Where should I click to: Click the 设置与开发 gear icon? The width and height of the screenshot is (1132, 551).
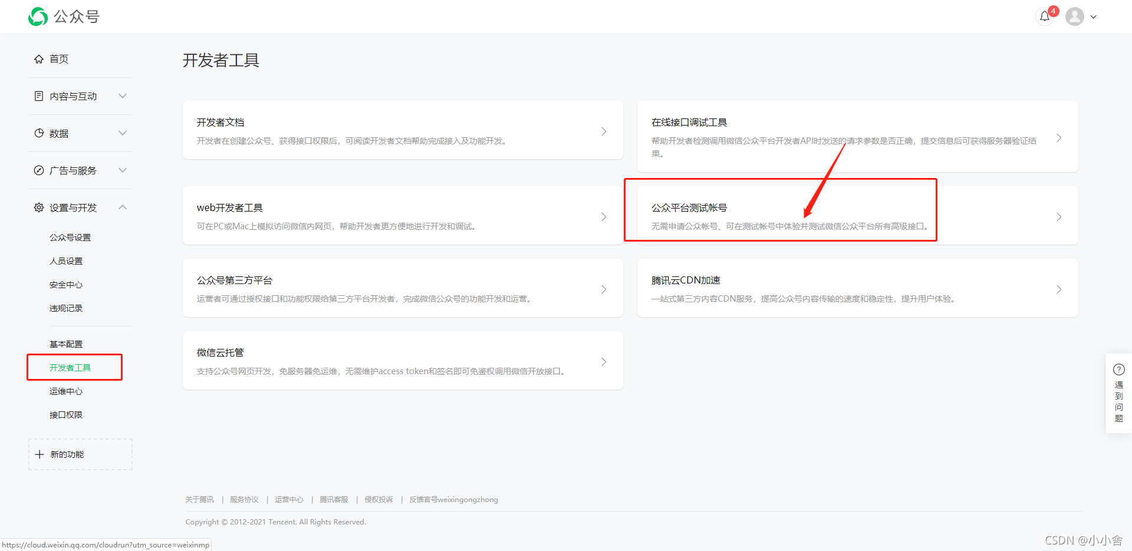(39, 207)
